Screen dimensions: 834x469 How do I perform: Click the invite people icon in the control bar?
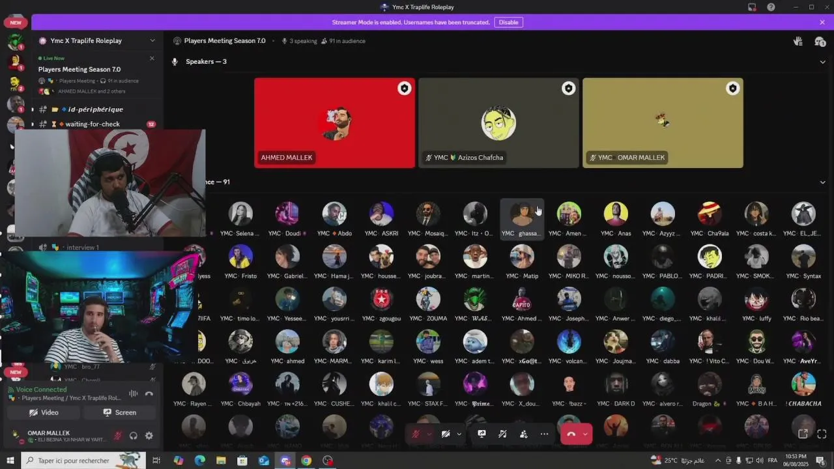(x=523, y=434)
